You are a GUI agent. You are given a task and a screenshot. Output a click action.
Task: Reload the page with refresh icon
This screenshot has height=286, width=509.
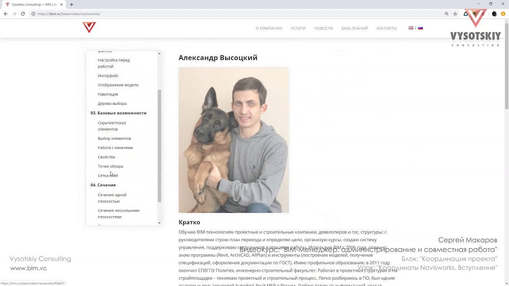coord(23,14)
